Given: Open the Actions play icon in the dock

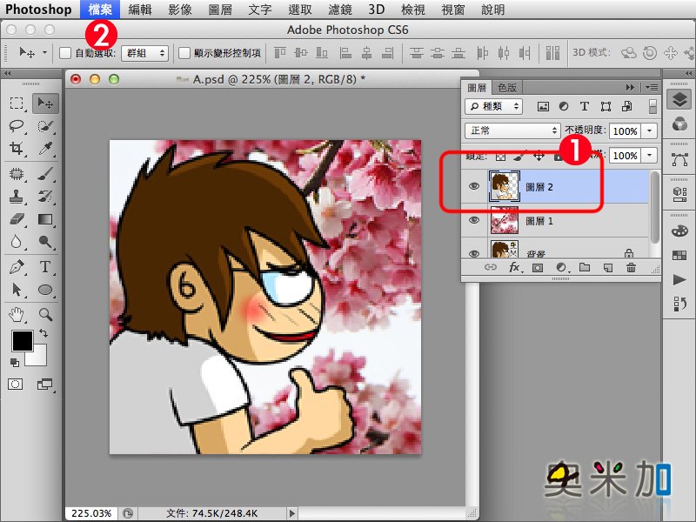Looking at the screenshot, I should tap(679, 279).
